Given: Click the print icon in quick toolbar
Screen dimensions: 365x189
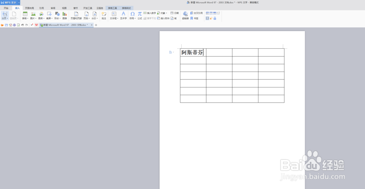Looking at the screenshot, I should tap(15, 25).
